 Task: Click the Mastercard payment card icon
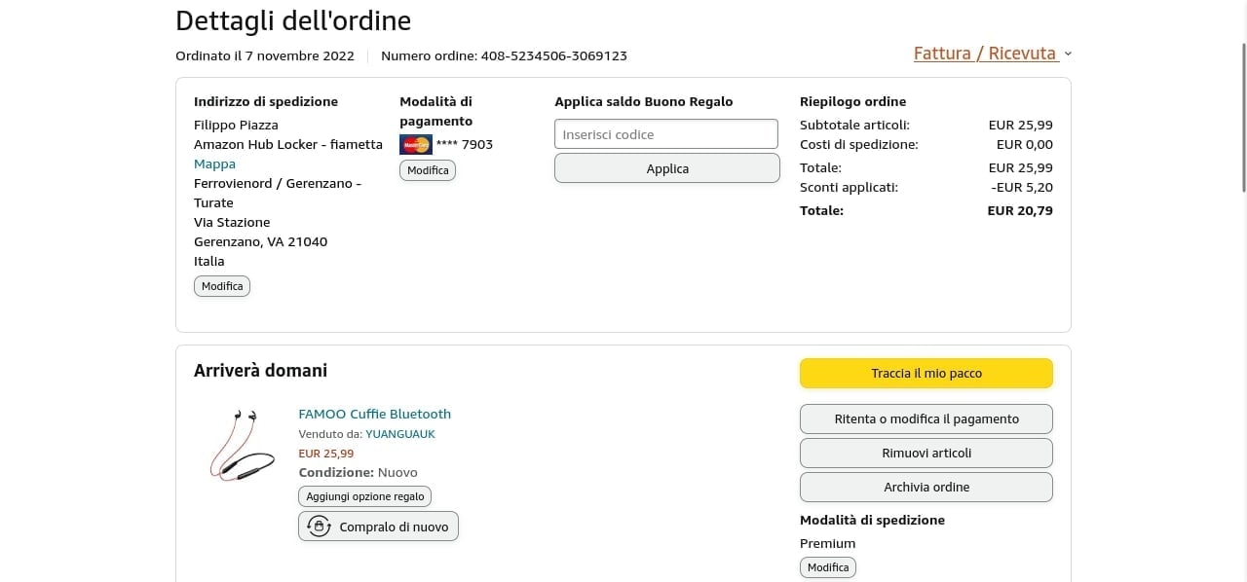(x=415, y=145)
